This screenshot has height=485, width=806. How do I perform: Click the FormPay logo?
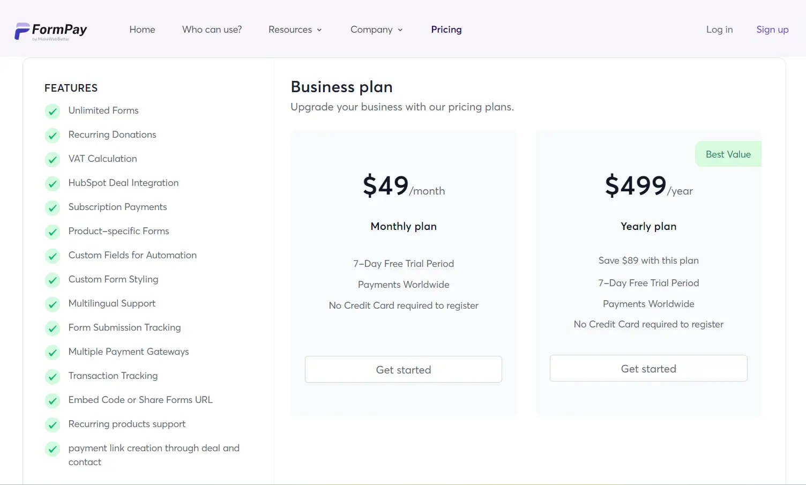point(51,31)
